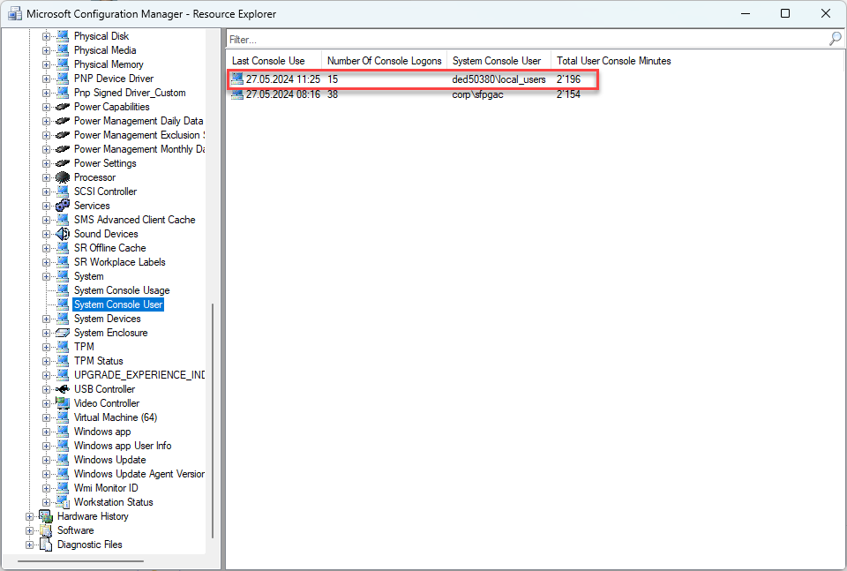Image resolution: width=847 pixels, height=571 pixels.
Task: Click the tree vertical scrollbar
Action: coord(213,421)
